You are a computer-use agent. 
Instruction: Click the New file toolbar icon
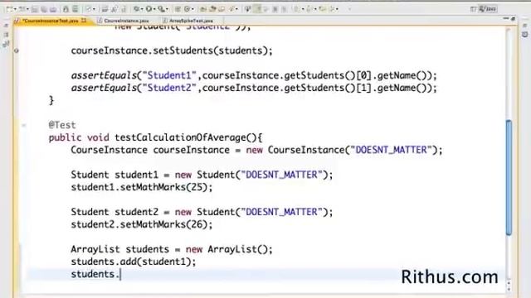tap(9, 9)
